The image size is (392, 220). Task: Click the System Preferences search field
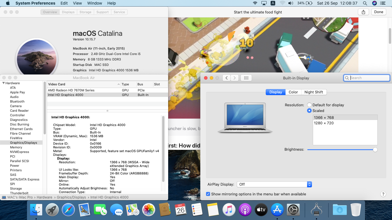(x=367, y=78)
